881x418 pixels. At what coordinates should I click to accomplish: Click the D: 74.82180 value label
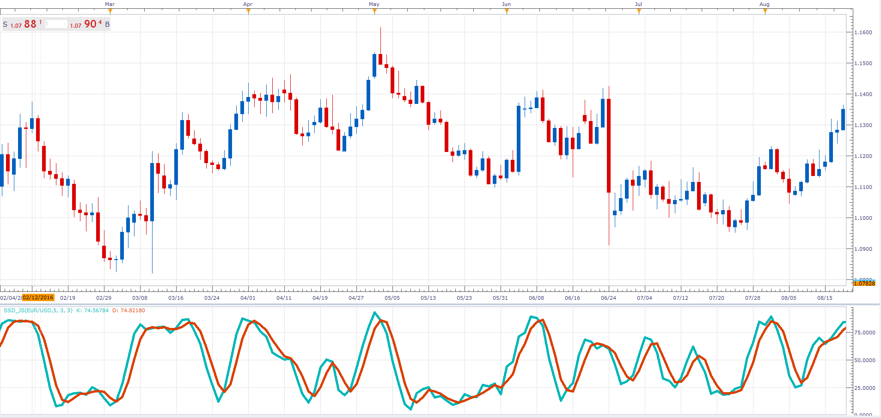click(128, 310)
